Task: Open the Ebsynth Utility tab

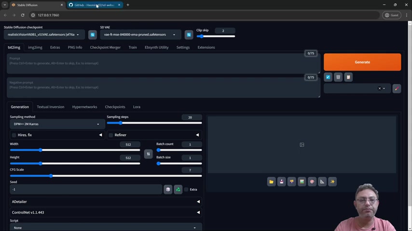Action: pyautogui.click(x=157, y=48)
